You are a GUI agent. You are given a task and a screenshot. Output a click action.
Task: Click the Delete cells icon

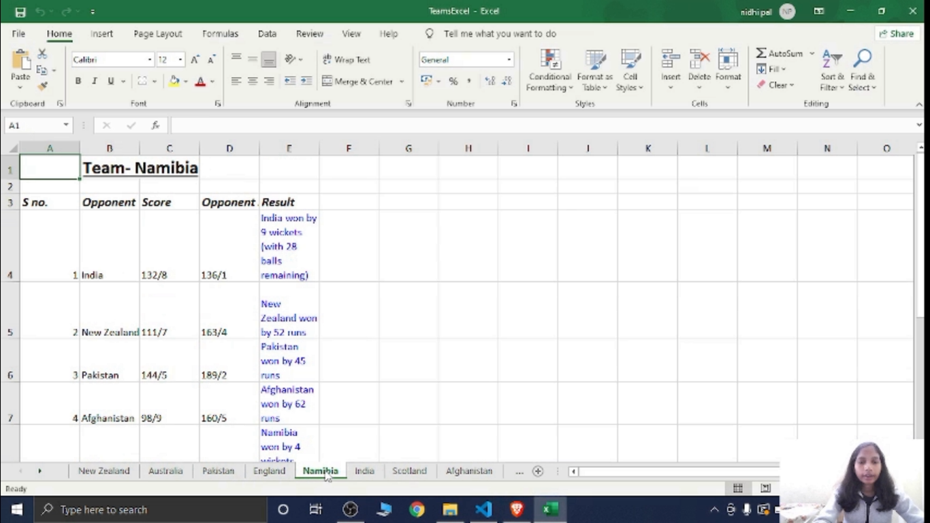(699, 62)
